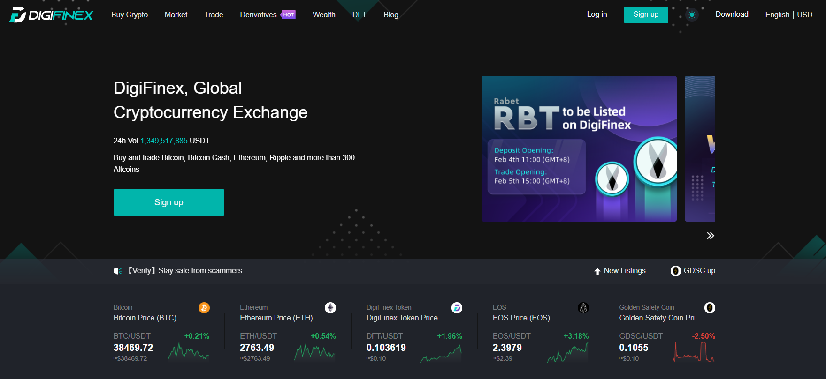Open the Market menu item
Image resolution: width=826 pixels, height=379 pixels.
pos(176,15)
